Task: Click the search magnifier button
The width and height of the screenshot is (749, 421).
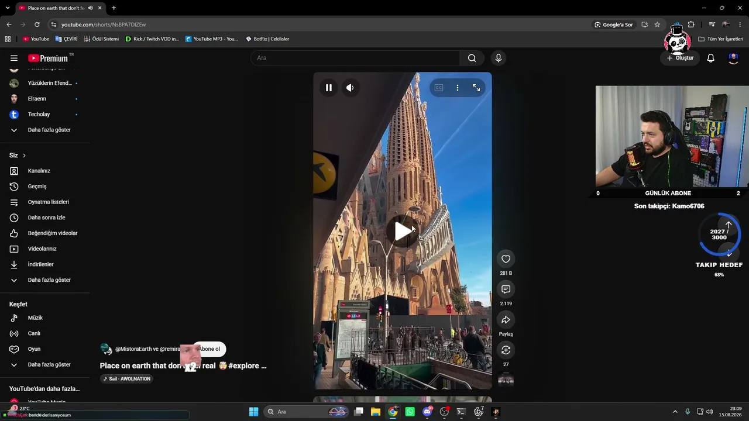Action: [472, 58]
